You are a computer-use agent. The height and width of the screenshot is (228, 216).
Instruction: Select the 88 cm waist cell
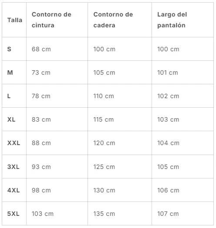pyautogui.click(x=41, y=143)
